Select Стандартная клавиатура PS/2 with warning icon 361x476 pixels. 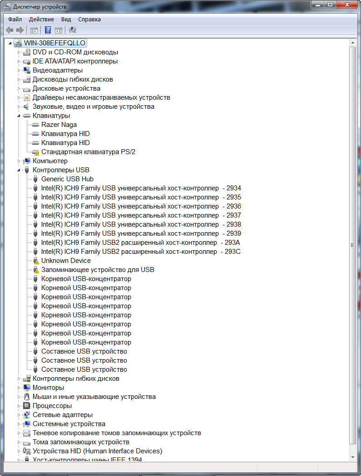(x=88, y=152)
